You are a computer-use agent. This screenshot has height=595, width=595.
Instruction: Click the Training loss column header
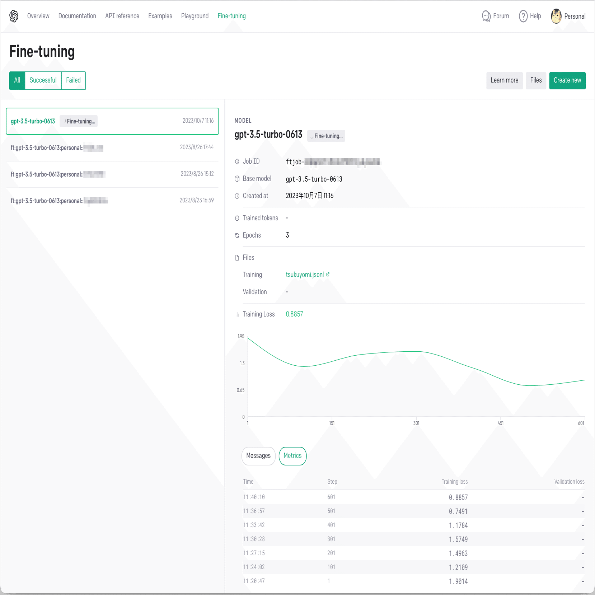pyautogui.click(x=455, y=482)
